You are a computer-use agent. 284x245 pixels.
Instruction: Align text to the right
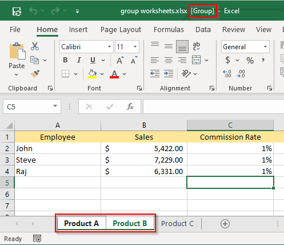[x=182, y=60]
